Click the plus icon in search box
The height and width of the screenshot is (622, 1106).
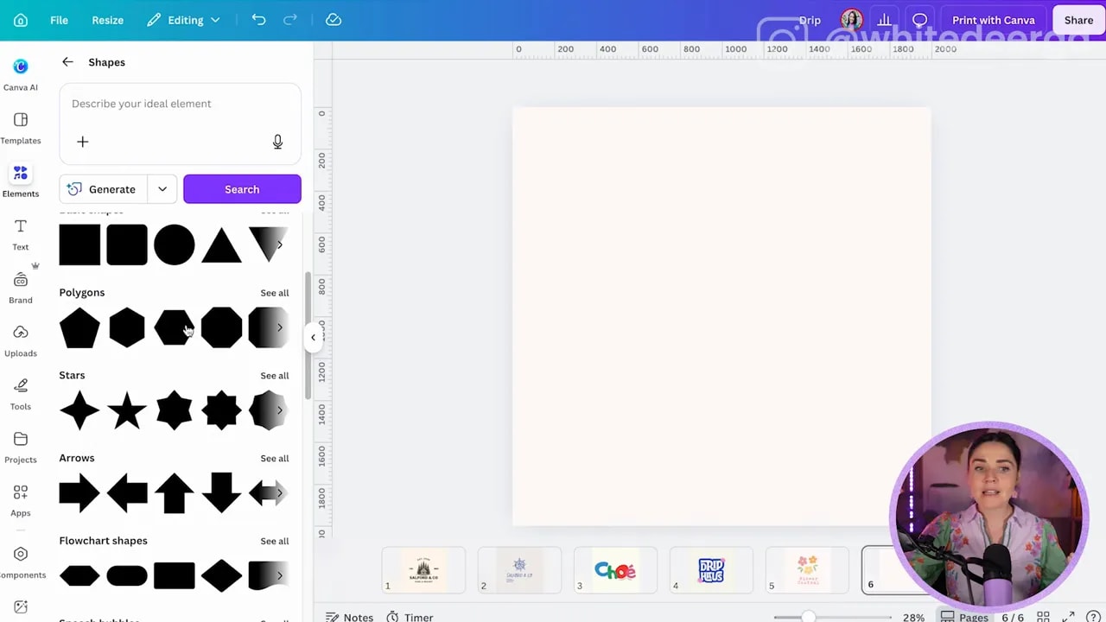(x=83, y=142)
